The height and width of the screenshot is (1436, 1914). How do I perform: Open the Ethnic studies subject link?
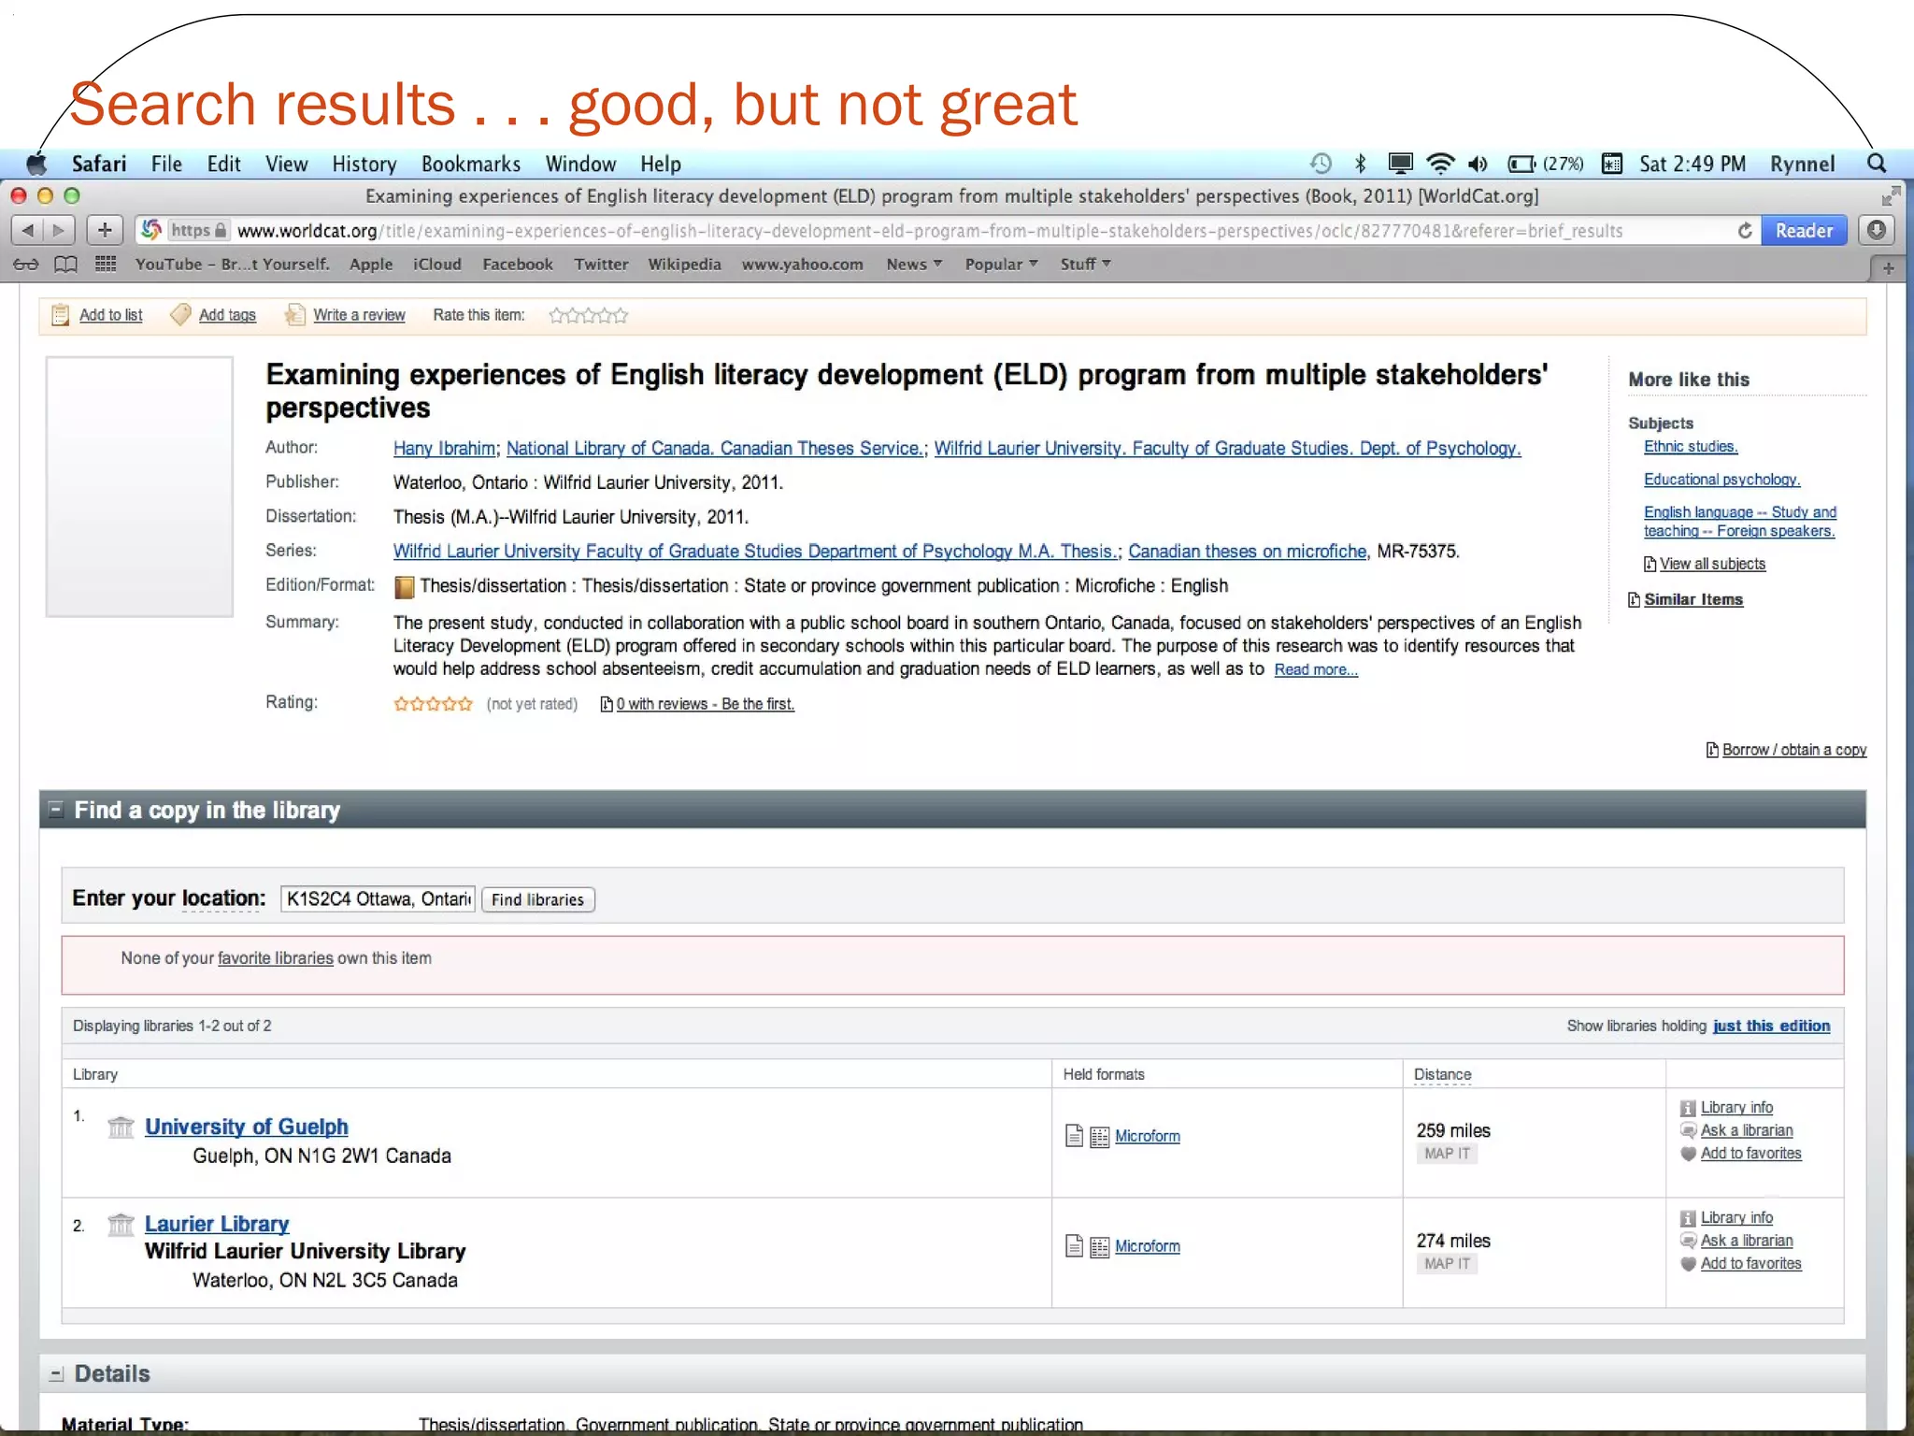[1691, 447]
